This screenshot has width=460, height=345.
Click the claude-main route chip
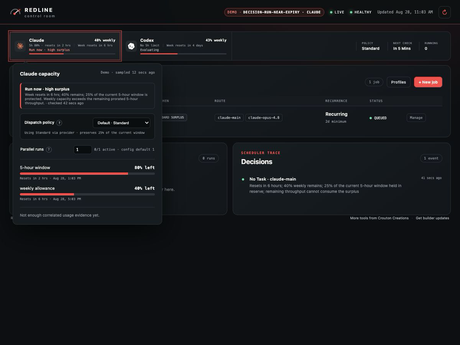coord(229,118)
